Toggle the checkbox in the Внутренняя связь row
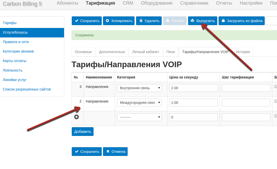Viewport: 277px width, 169px height. pyautogui.click(x=276, y=87)
